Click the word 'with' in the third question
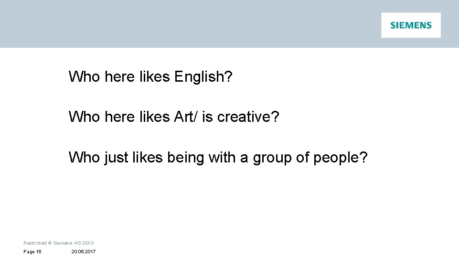This screenshot has width=459, height=258. (x=222, y=157)
